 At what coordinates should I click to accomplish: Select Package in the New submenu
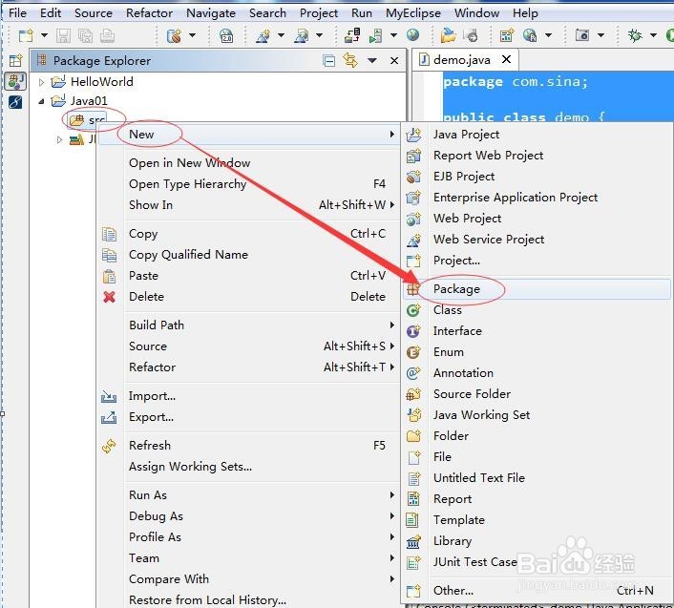tap(537, 289)
